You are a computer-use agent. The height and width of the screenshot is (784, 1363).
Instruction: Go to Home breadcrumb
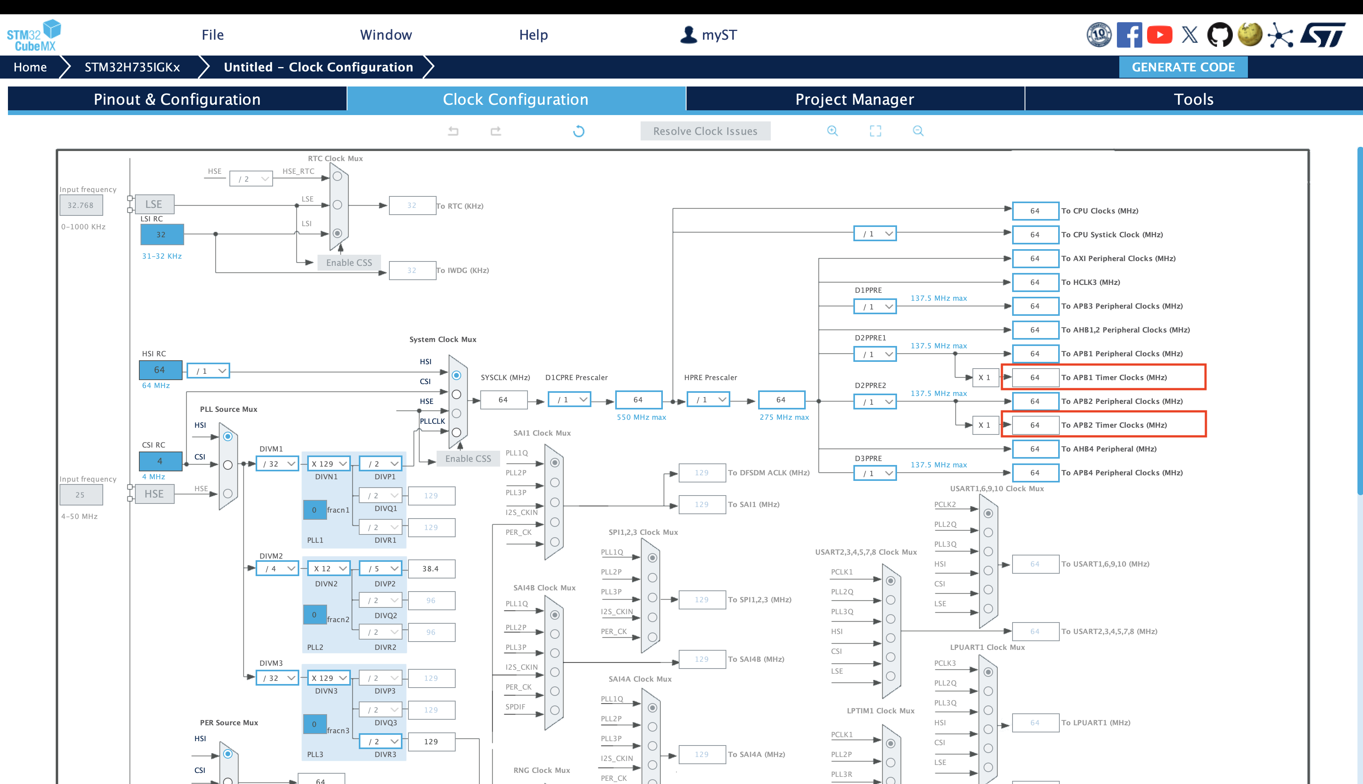[x=30, y=67]
